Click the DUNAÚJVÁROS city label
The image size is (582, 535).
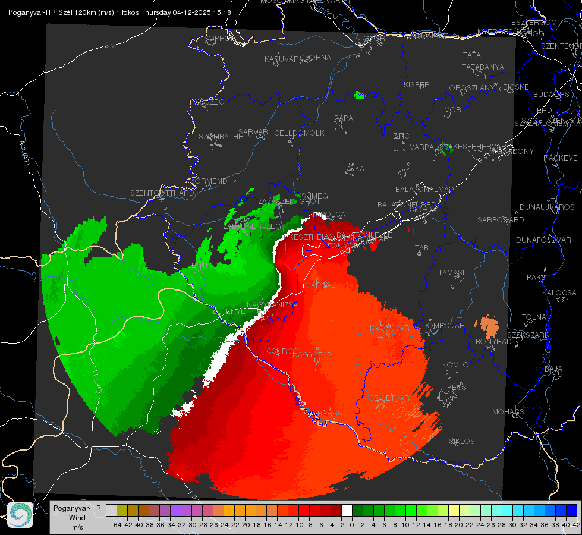547,207
